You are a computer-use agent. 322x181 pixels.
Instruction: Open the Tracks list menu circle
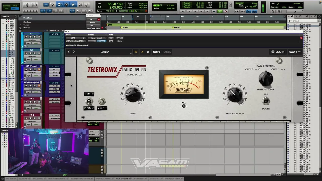(x=16, y=16)
